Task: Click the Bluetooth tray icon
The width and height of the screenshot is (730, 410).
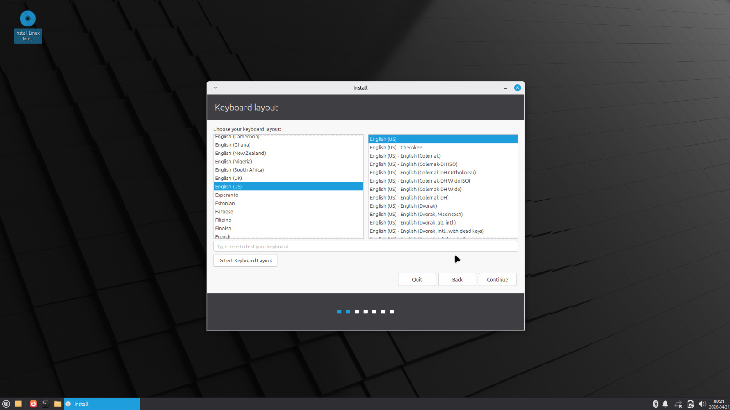Action: (x=656, y=404)
